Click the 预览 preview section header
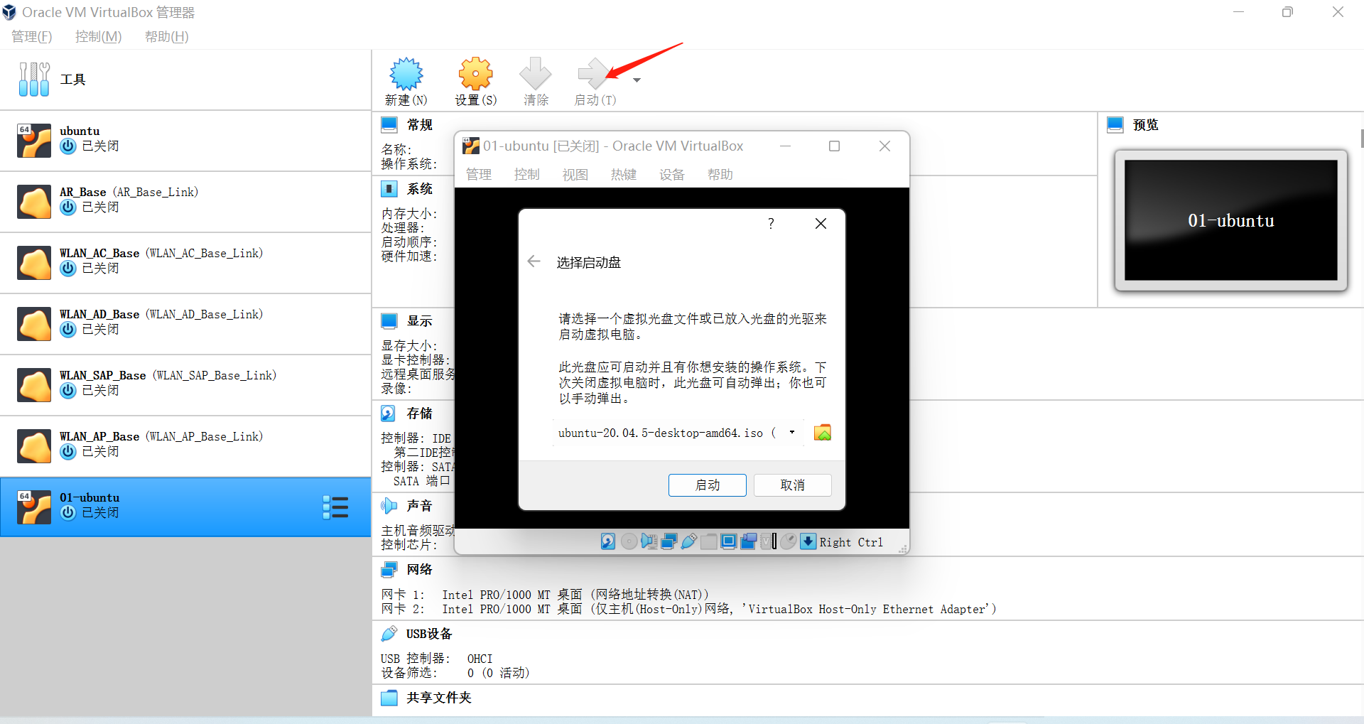Screen dimensions: 1364x724 pos(1145,125)
